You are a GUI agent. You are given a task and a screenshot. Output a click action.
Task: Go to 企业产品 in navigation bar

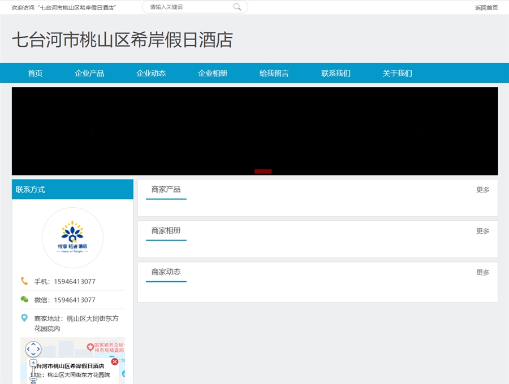[89, 73]
